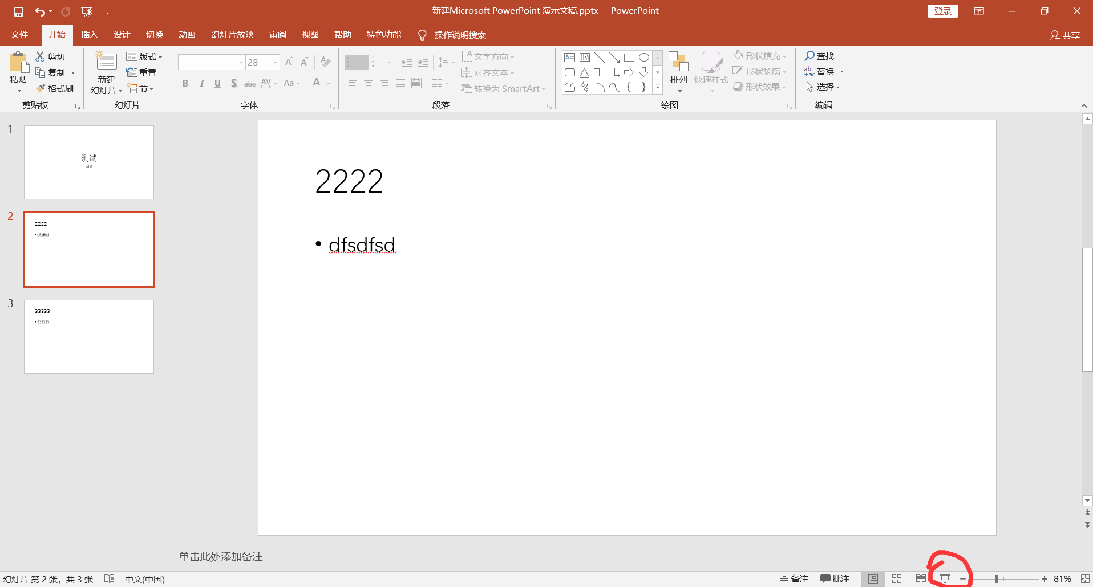
Task: Click the Save icon in quick access toolbar
Action: pyautogui.click(x=19, y=11)
